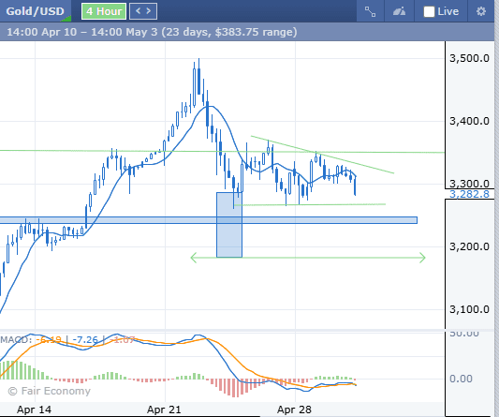Enable the Live checkbox
Screen dimensions: 499x417
(429, 12)
